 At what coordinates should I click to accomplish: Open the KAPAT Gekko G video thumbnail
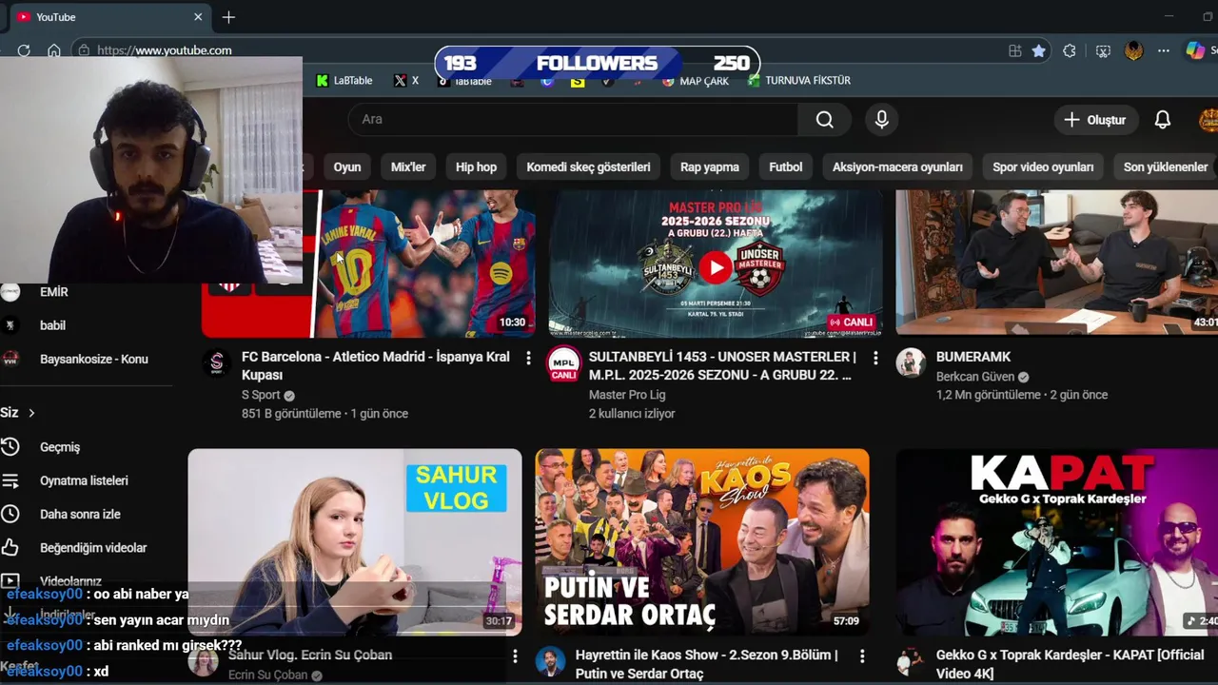click(1056, 542)
